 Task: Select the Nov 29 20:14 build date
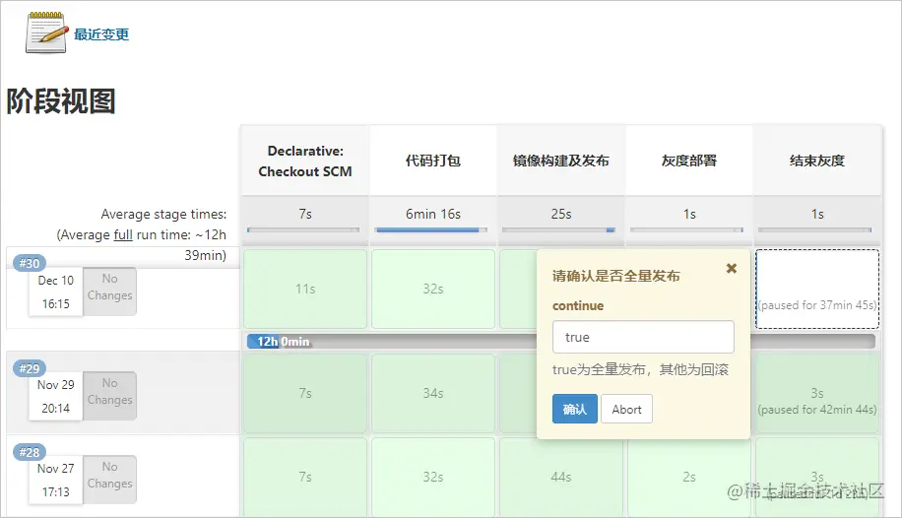point(56,397)
